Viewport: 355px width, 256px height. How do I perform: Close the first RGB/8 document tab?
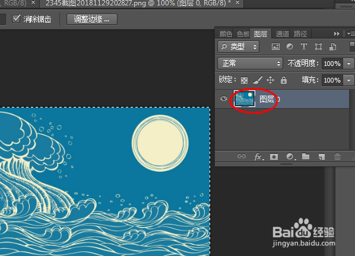coord(33,3)
